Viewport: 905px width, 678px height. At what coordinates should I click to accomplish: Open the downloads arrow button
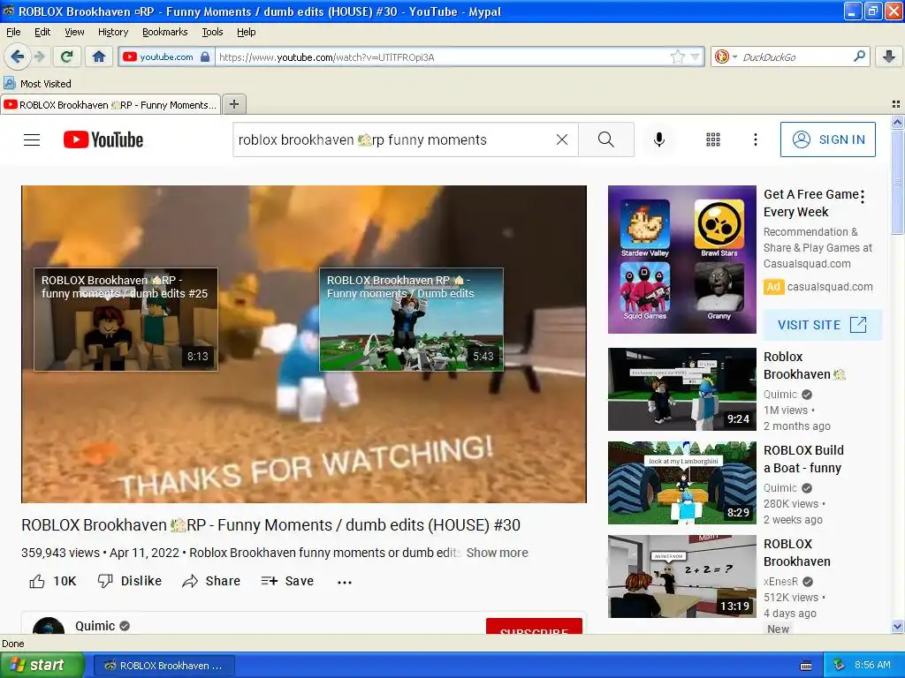[889, 56]
